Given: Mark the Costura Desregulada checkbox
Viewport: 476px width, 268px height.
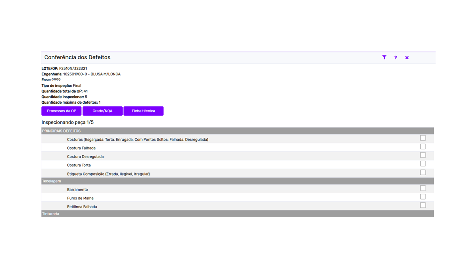Looking at the screenshot, I should click(x=423, y=155).
